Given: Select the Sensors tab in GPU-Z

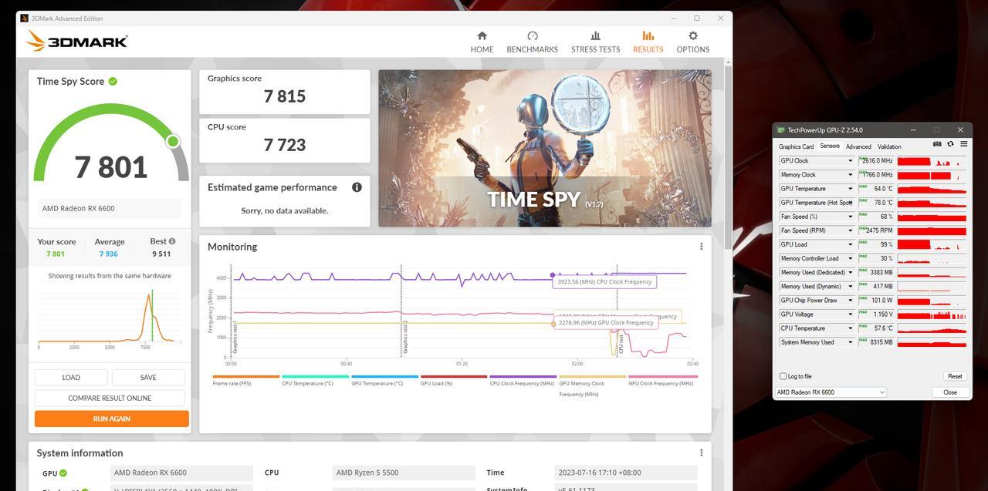Looking at the screenshot, I should tap(830, 146).
